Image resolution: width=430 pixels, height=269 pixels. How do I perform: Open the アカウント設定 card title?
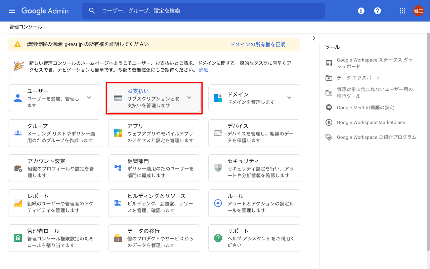pos(46,161)
